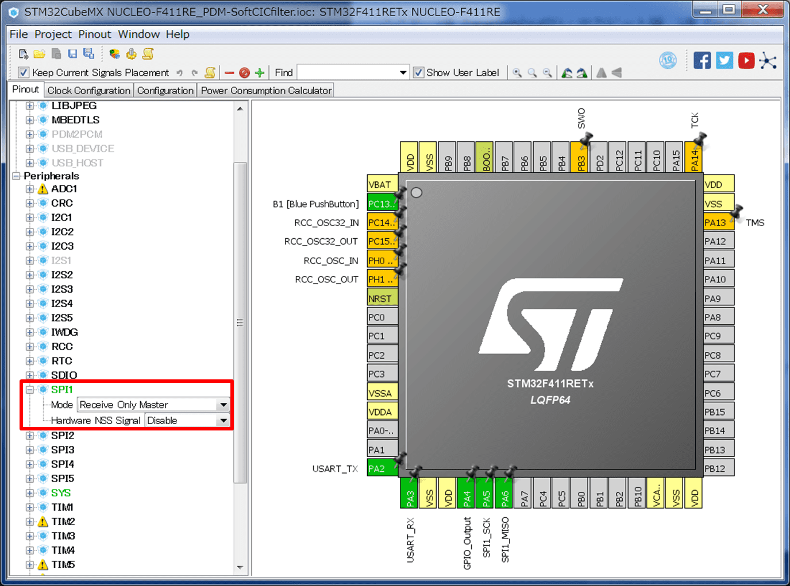Click the Save Project floppy icon
Viewport: 790px width, 586px height.
click(x=72, y=54)
